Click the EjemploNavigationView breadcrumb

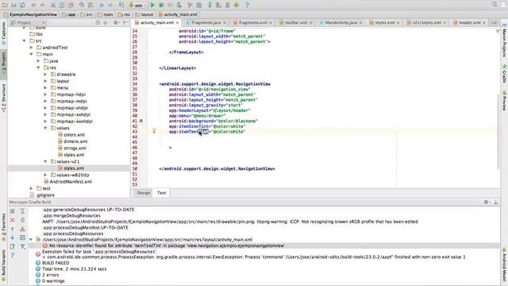(x=30, y=14)
